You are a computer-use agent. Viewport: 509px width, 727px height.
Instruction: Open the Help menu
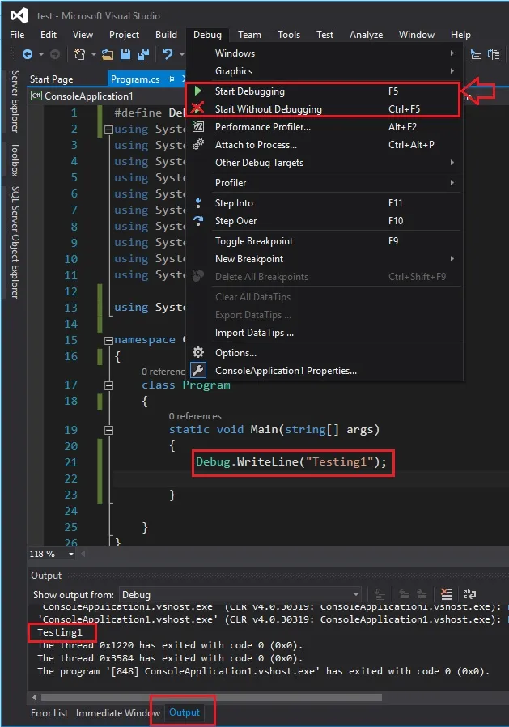(460, 35)
